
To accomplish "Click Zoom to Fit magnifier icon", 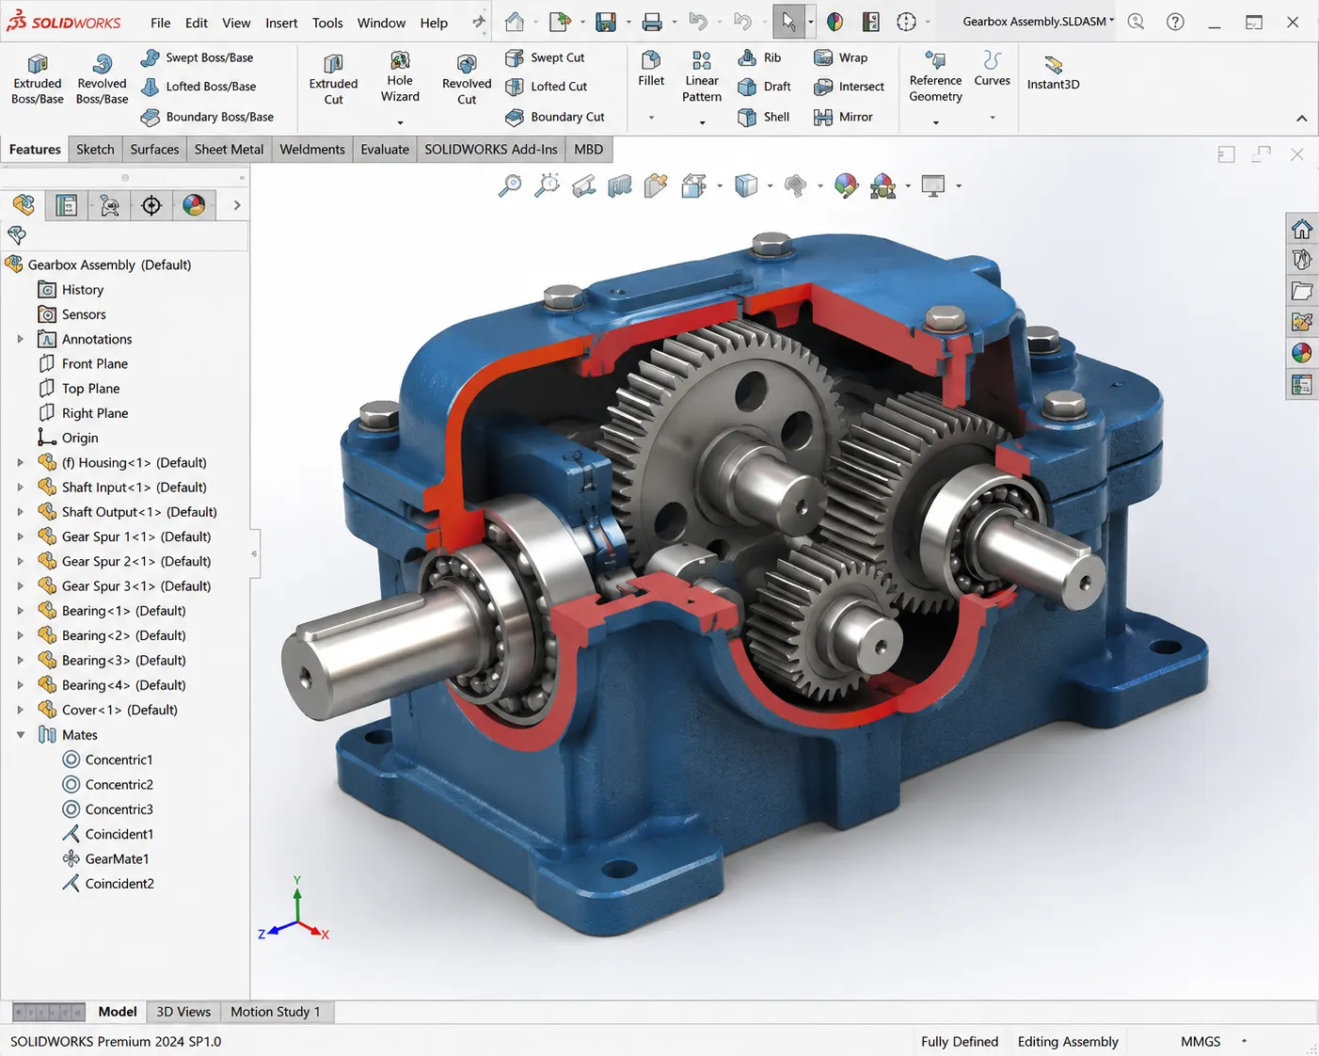I will point(510,185).
